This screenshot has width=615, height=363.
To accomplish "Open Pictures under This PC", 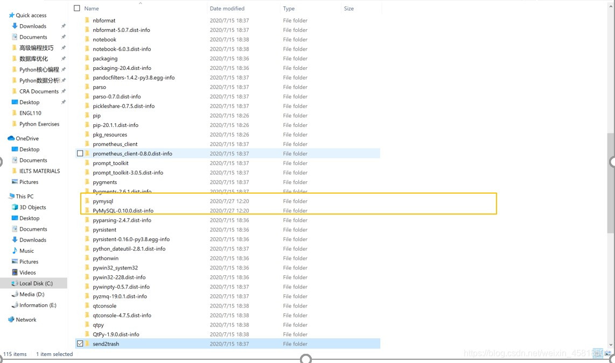I will 29,261.
